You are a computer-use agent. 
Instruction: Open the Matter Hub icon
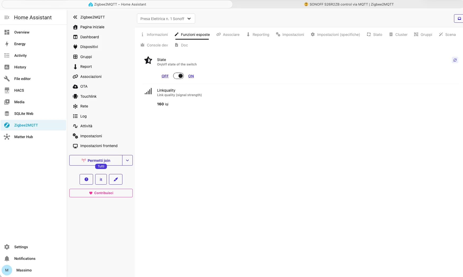(x=7, y=137)
